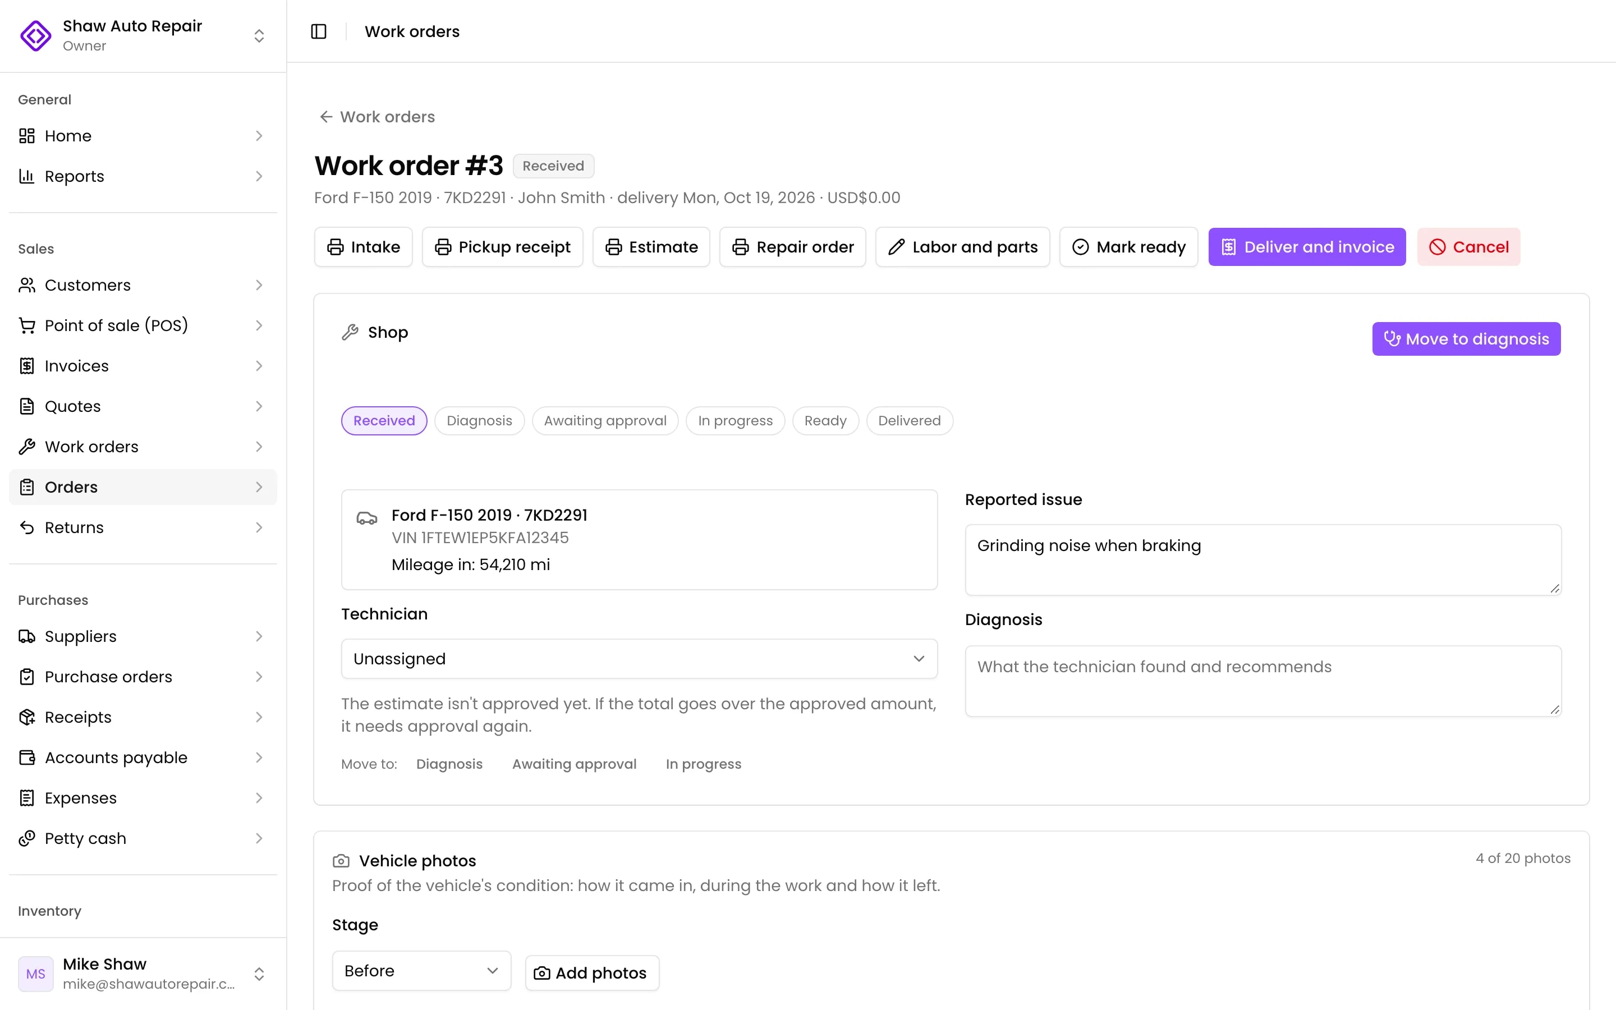Expand the Orders chevron in sidebar

pyautogui.click(x=259, y=487)
